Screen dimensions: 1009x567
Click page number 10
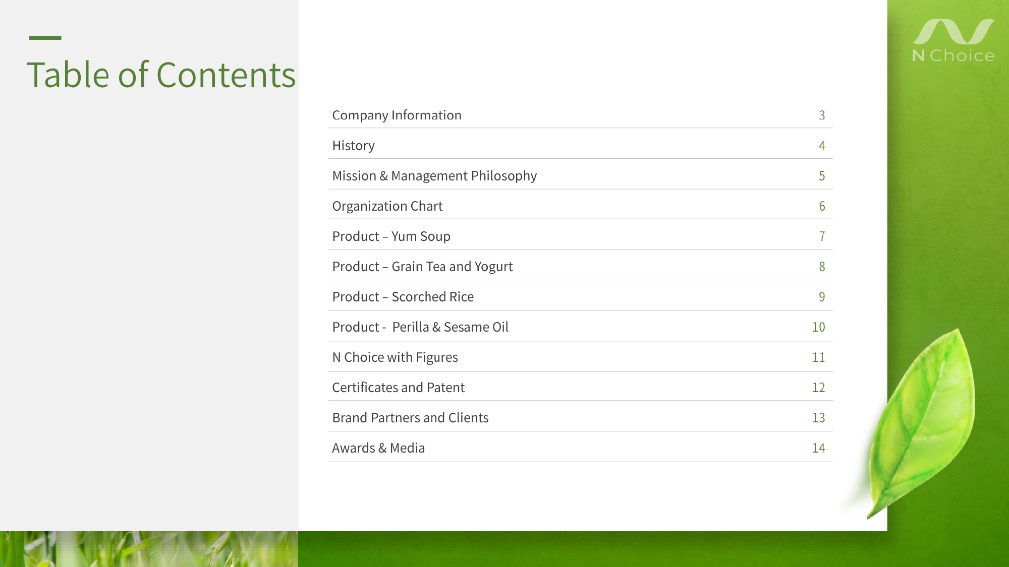(818, 327)
